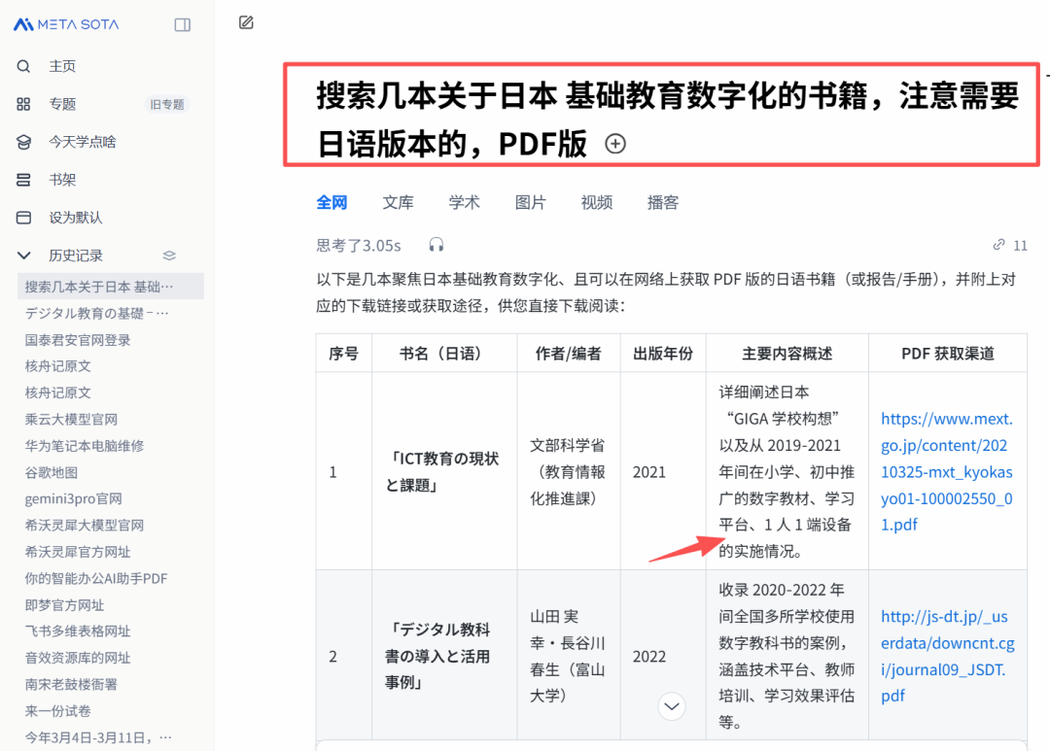1050x751 pixels.
Task: Open a new conversation with the pencil icon
Action: coord(246,21)
